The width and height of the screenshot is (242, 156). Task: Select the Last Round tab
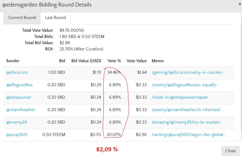click(x=55, y=18)
